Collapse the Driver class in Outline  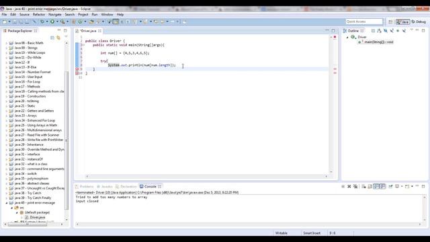coord(347,37)
